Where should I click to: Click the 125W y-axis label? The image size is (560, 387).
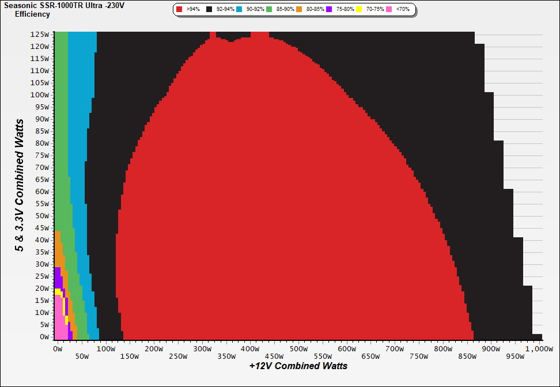pos(40,34)
